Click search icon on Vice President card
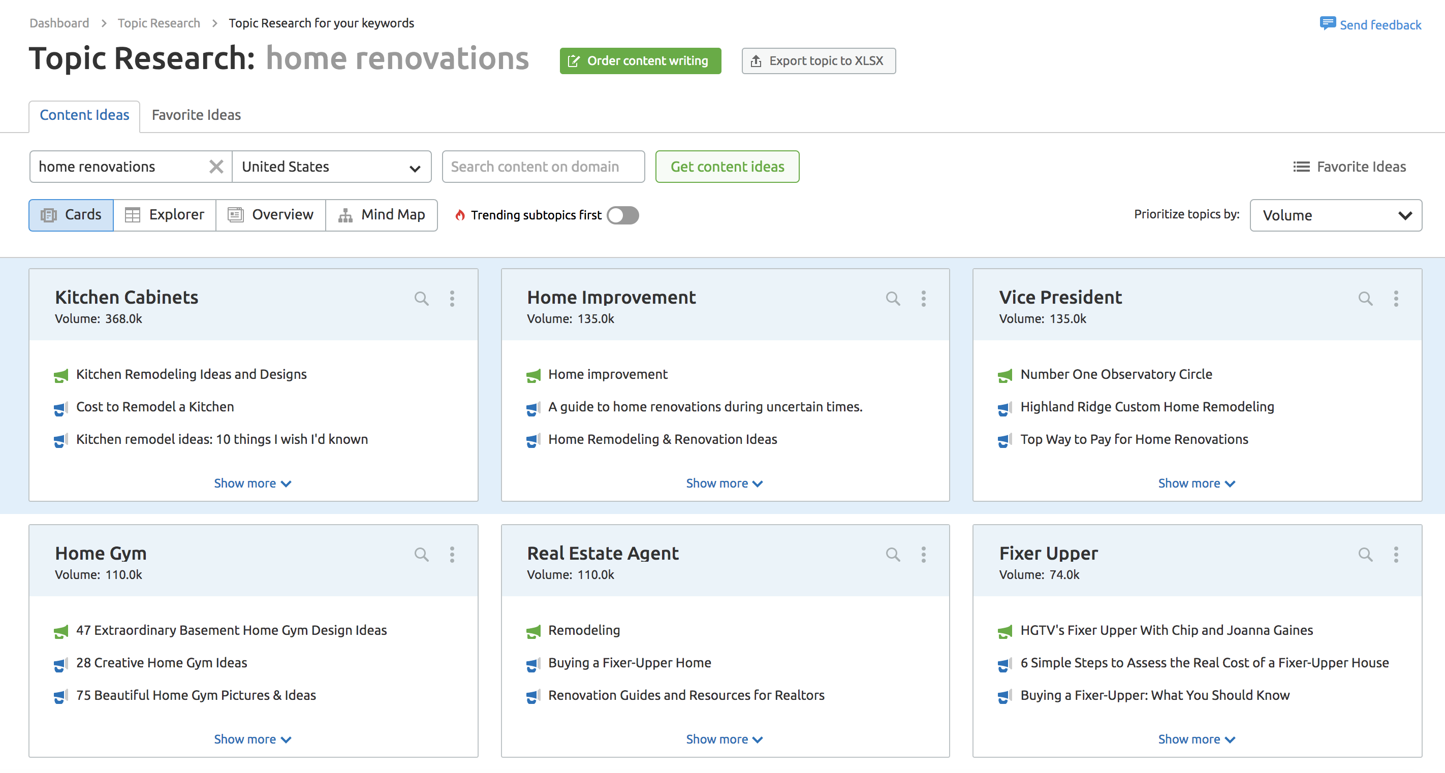The image size is (1445, 773). tap(1365, 299)
